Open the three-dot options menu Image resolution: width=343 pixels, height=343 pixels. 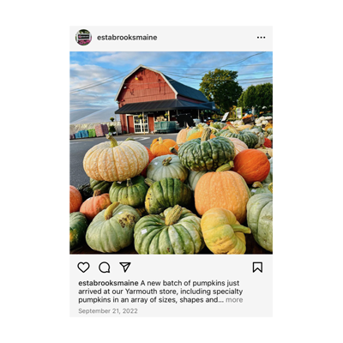coord(261,38)
